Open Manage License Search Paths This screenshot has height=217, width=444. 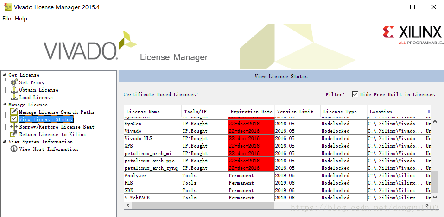[57, 112]
